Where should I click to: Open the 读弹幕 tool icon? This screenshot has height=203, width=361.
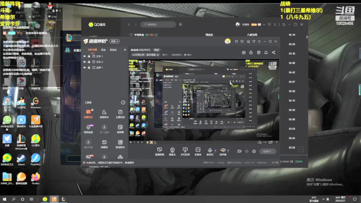click(120, 129)
